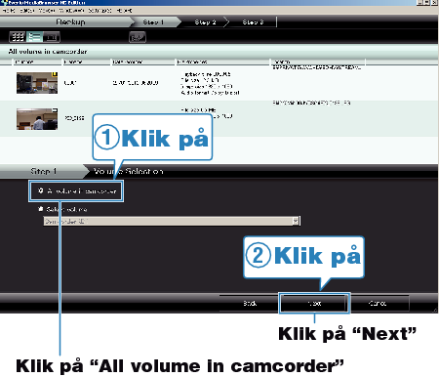The height and width of the screenshot is (377, 439).
Task: Open the third menu in the menu bar
Action: click(x=47, y=11)
